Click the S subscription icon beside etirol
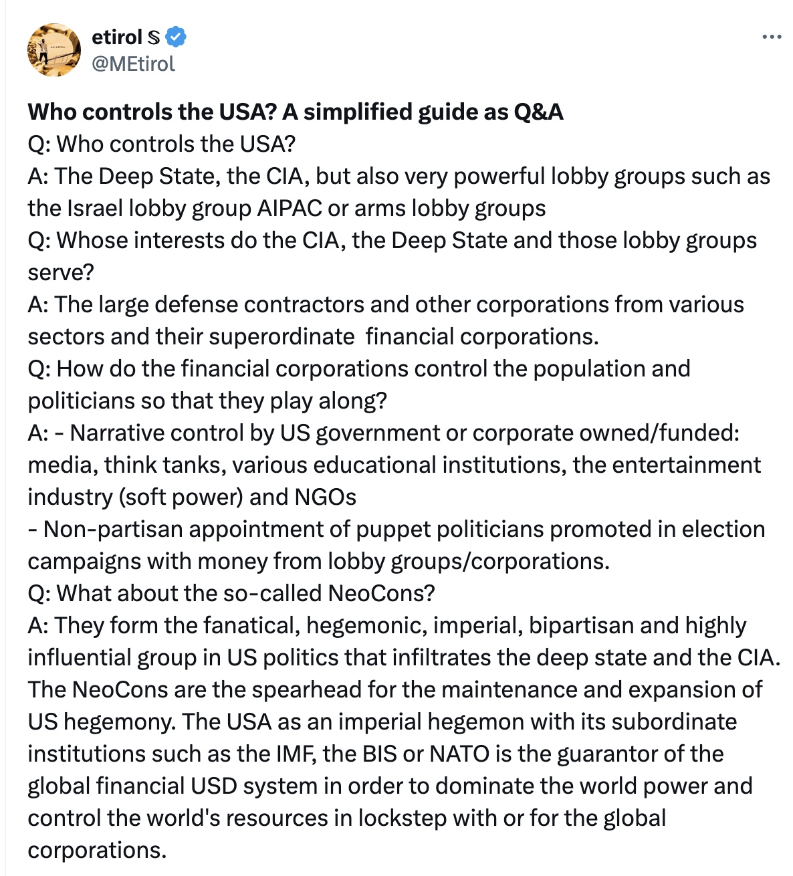 click(154, 37)
